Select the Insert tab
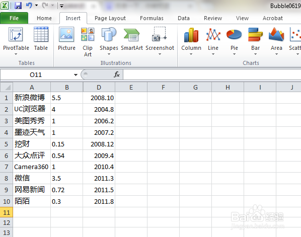This screenshot has height=237, width=301. (x=73, y=18)
